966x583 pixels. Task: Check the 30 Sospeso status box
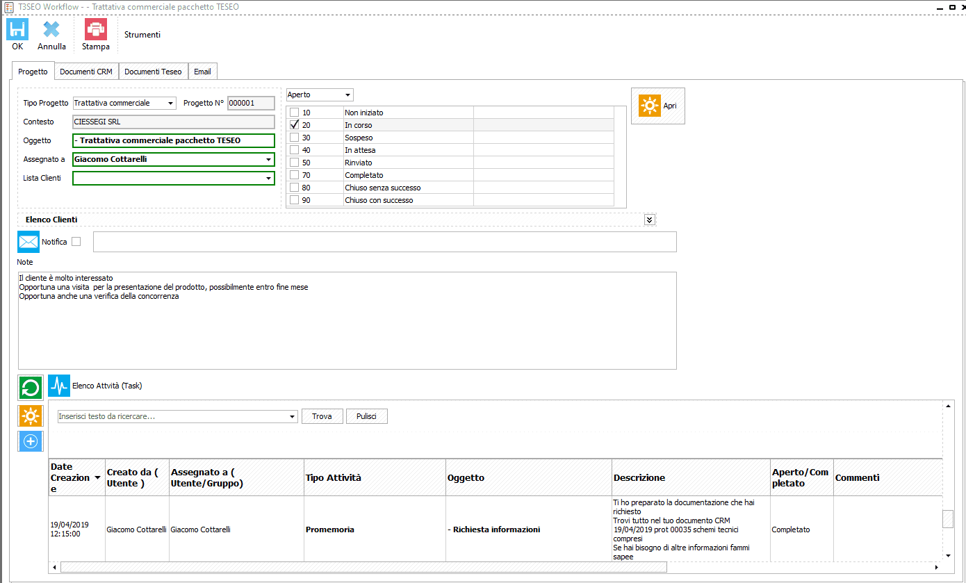[295, 138]
